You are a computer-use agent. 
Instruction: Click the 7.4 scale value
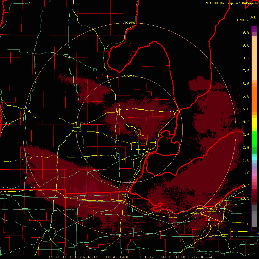pyautogui.click(x=246, y=71)
